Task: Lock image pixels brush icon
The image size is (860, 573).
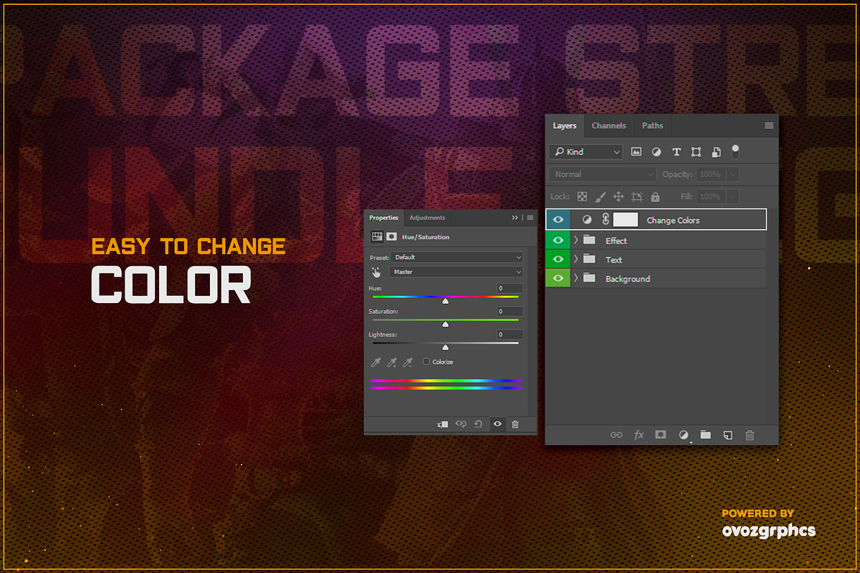Action: point(601,196)
